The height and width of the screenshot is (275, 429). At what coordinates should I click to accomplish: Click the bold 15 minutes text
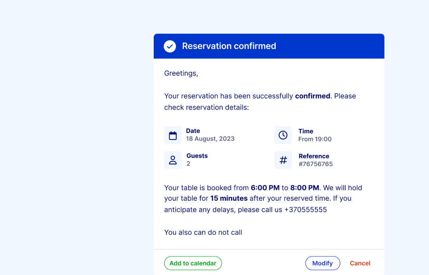229,198
